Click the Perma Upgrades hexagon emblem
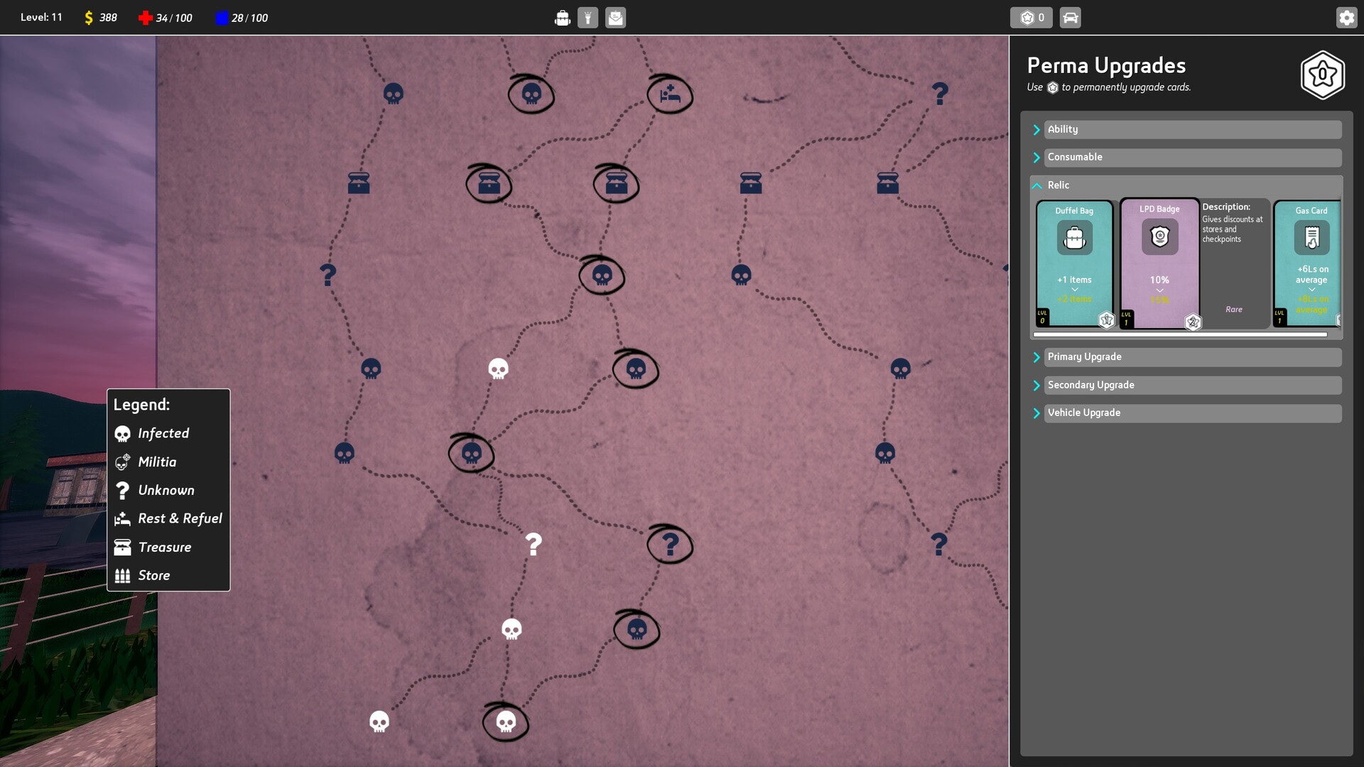 tap(1322, 75)
